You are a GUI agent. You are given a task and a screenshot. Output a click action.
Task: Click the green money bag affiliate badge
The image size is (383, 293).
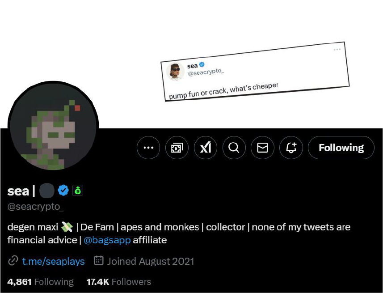point(78,191)
